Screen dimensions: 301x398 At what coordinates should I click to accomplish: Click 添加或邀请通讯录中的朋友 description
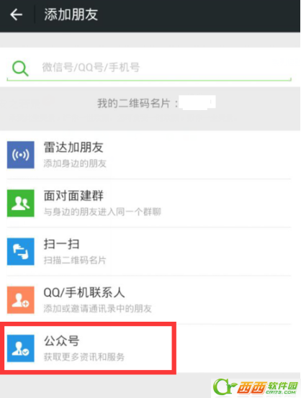pyautogui.click(x=97, y=309)
